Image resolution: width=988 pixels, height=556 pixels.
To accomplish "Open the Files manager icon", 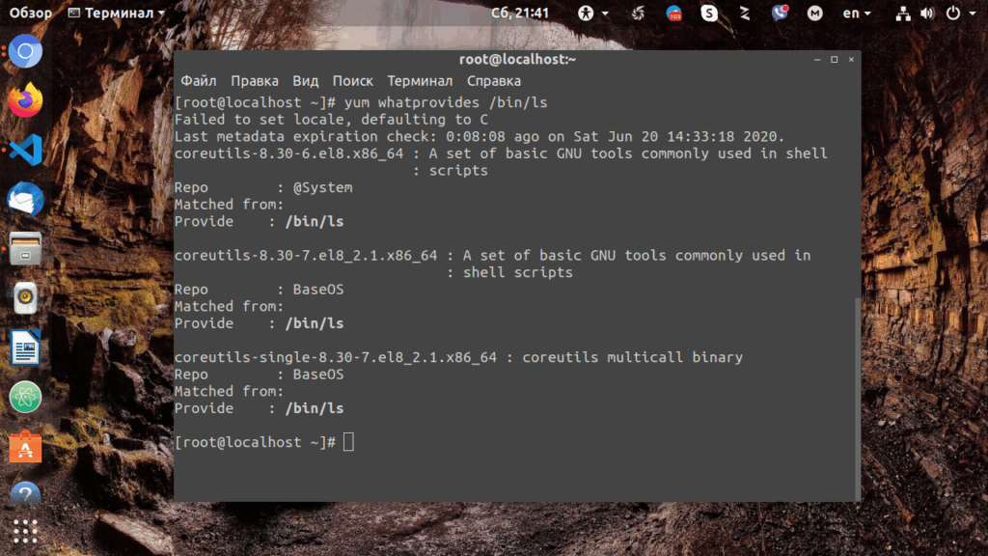I will (x=25, y=248).
